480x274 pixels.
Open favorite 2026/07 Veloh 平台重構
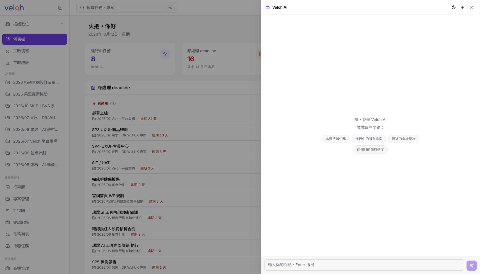coord(35,141)
